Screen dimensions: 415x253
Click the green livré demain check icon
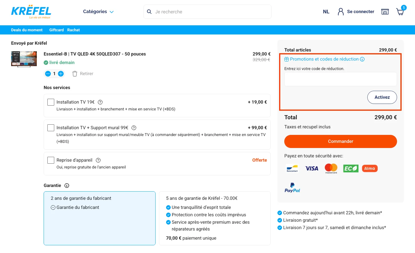(46, 63)
